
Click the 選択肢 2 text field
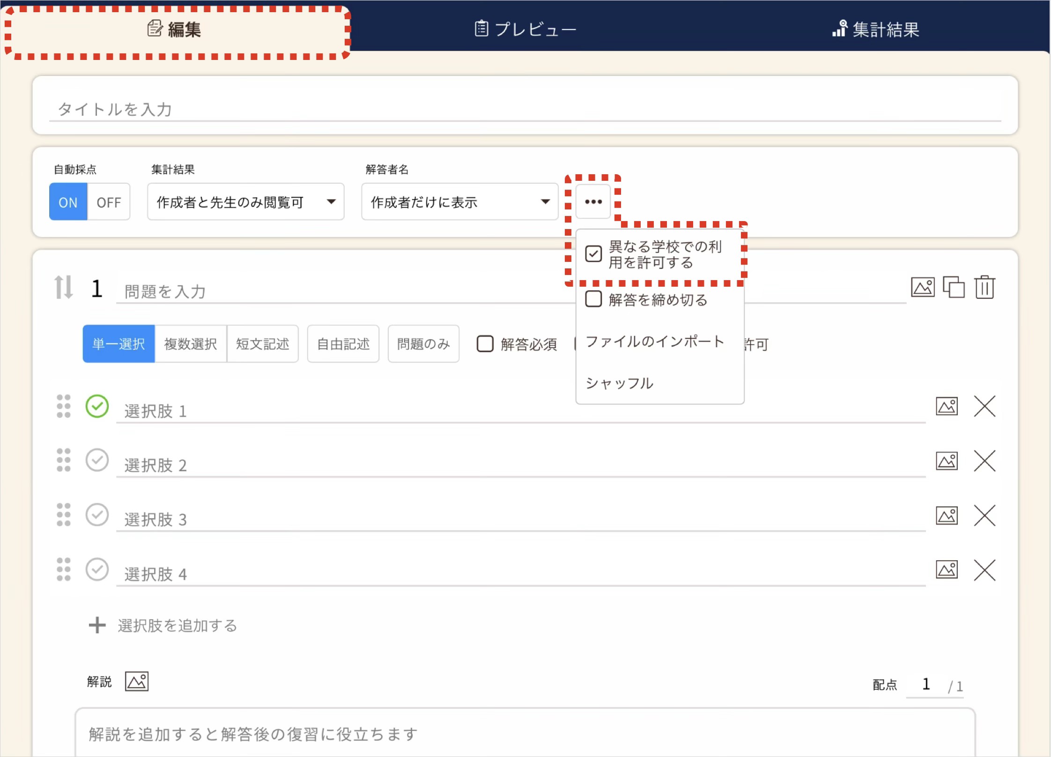tap(521, 465)
